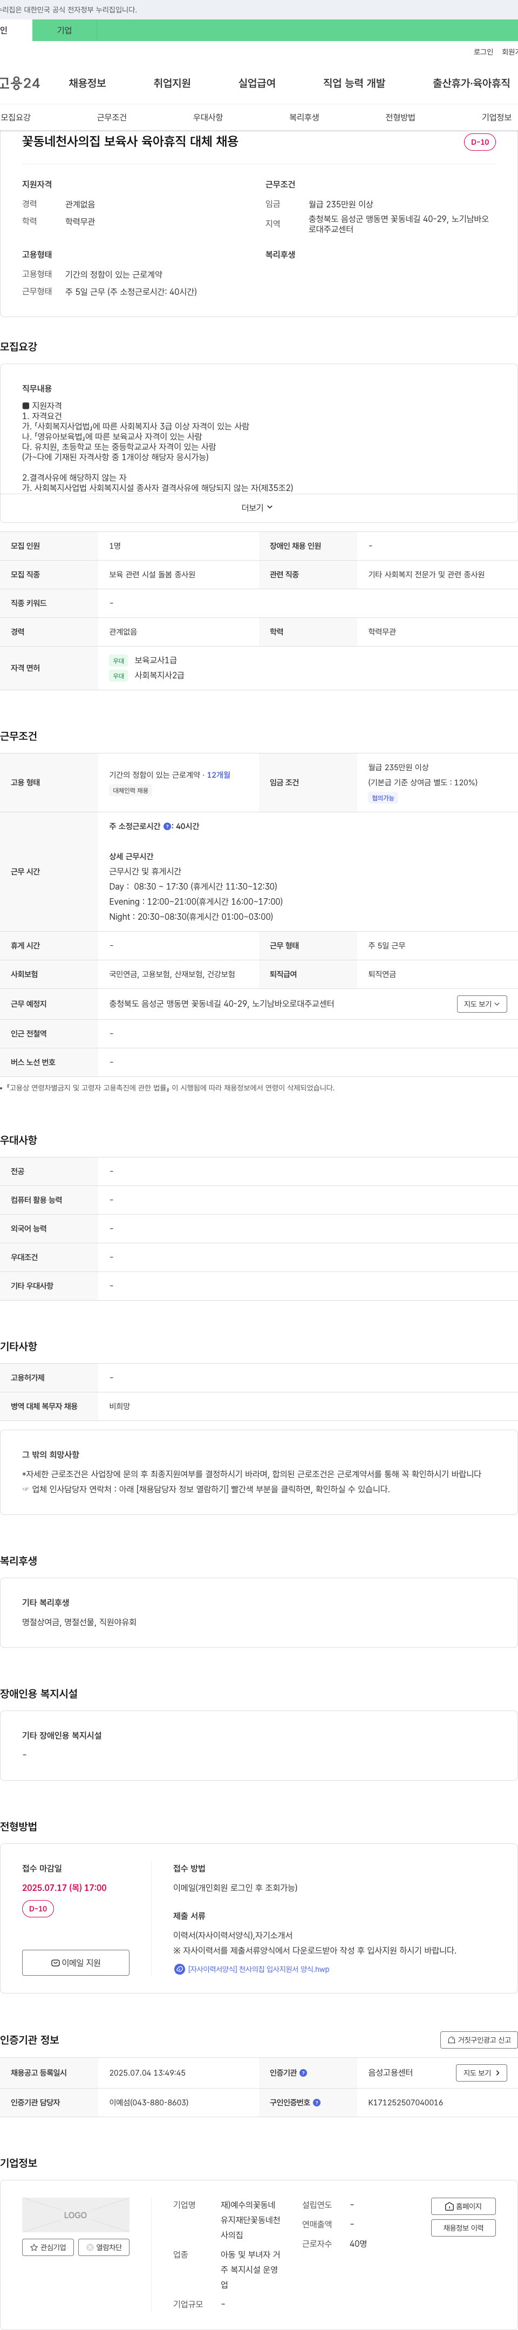Open the 직업 능력 개발 menu
The width and height of the screenshot is (518, 2330).
(x=355, y=83)
